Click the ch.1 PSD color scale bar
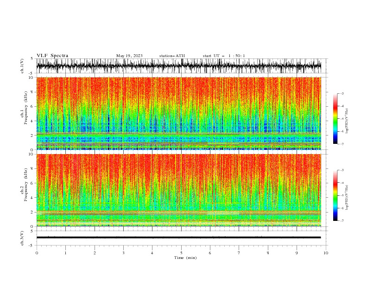Screen dimensions: 367x284 click(335, 119)
